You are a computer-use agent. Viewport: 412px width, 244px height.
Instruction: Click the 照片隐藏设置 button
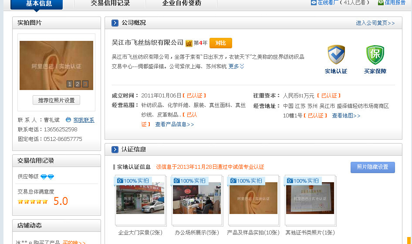click(x=373, y=167)
